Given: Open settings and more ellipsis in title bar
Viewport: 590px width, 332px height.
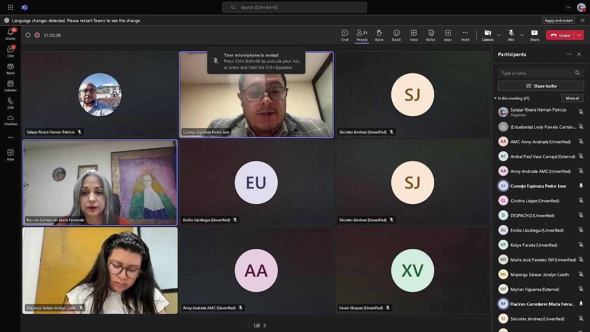Looking at the screenshot, I should coord(569,7).
